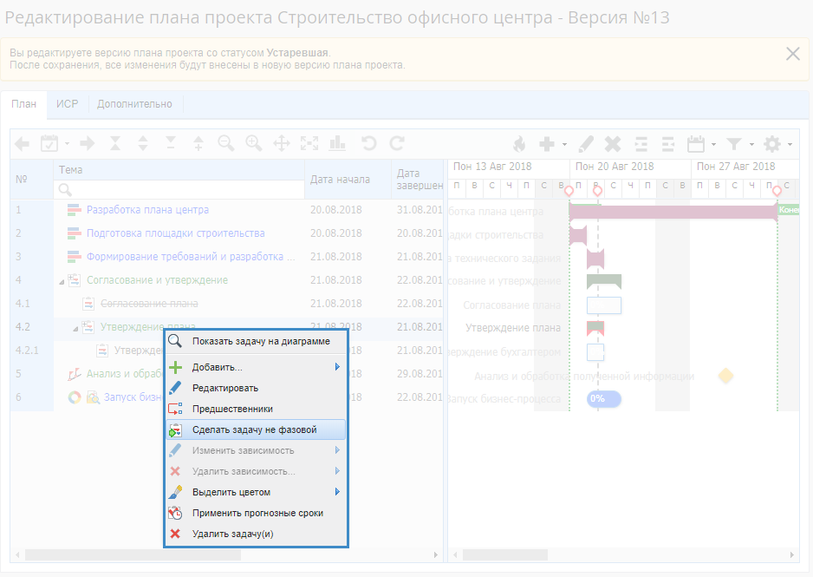Click the Тема search input field
The width and height of the screenshot is (813, 577).
coord(180,188)
